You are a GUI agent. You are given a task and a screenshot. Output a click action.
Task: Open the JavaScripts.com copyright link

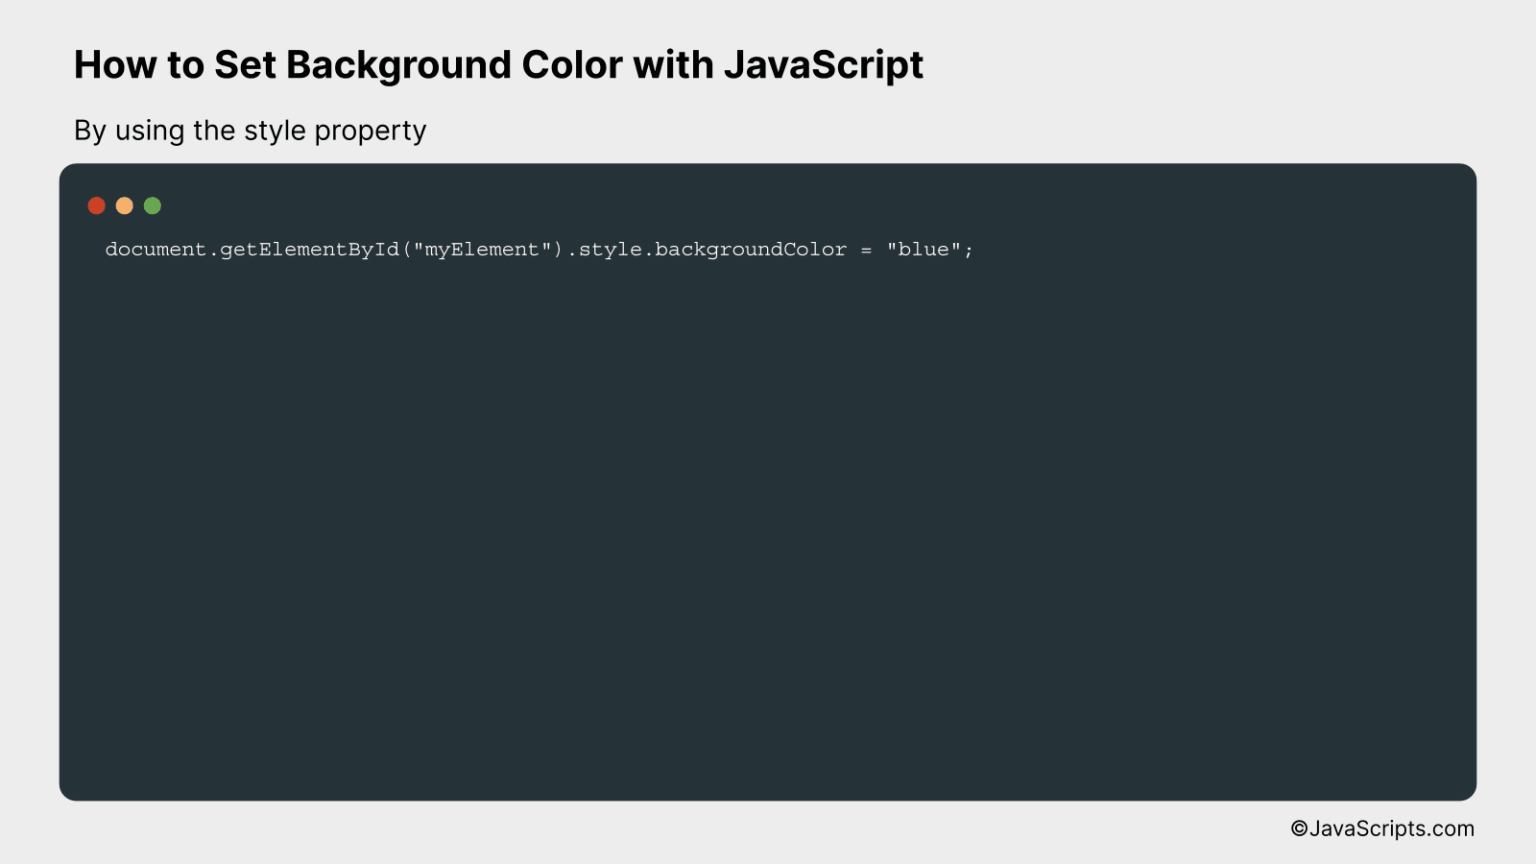pos(1382,828)
